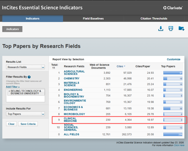Select the 3,892 documents value
Image resolution: width=188 pixels, height=151 pixels.
[107, 73]
